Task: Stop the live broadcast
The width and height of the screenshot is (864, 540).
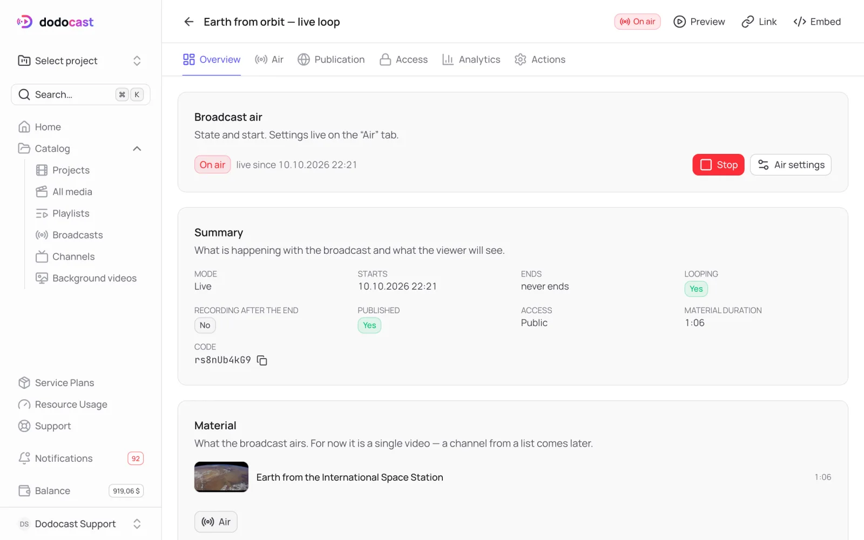Action: click(x=718, y=165)
